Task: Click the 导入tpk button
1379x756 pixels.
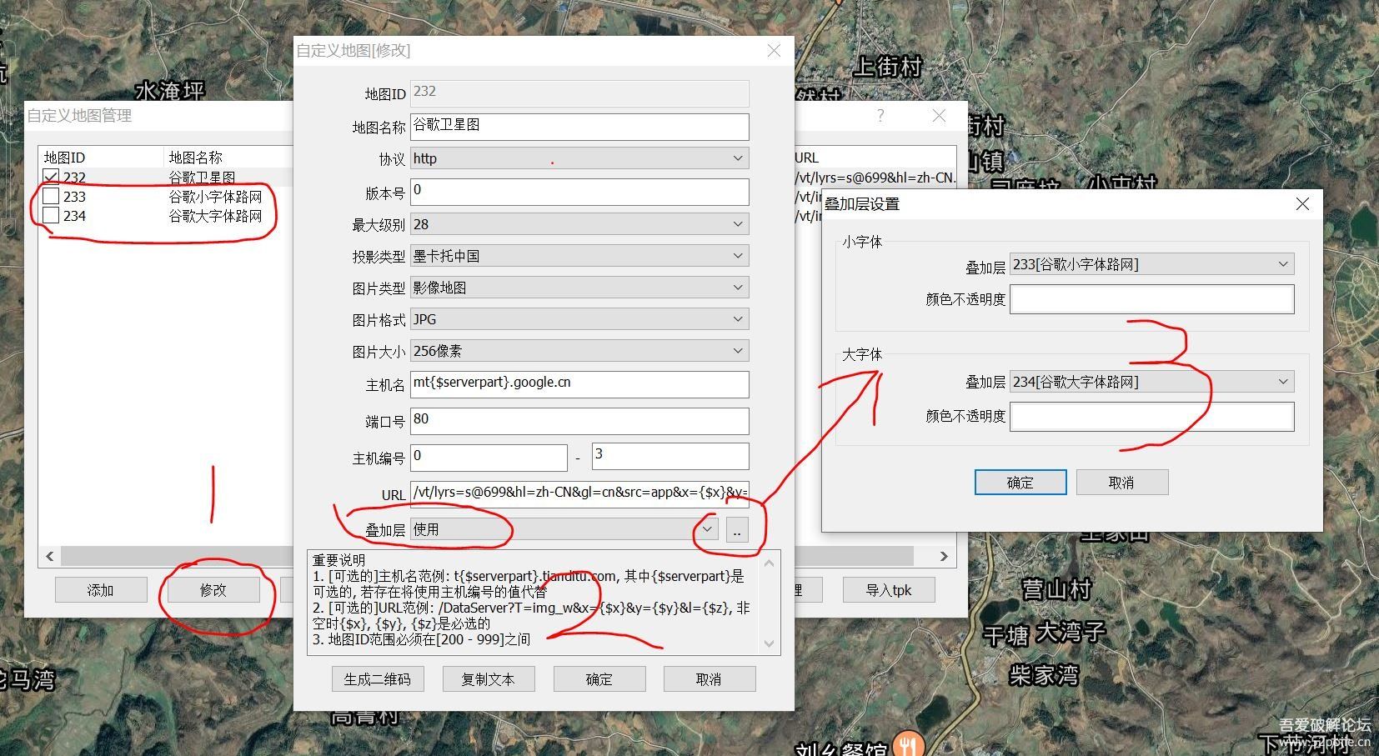Action: [888, 590]
